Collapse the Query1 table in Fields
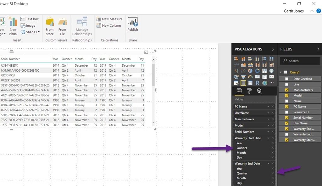Screen dimensions: 322x186 (x=281, y=72)
